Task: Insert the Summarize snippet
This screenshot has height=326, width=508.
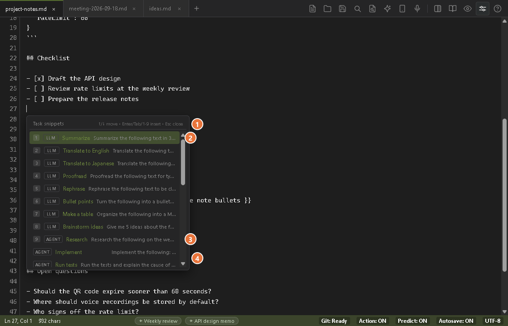Action: pos(104,138)
